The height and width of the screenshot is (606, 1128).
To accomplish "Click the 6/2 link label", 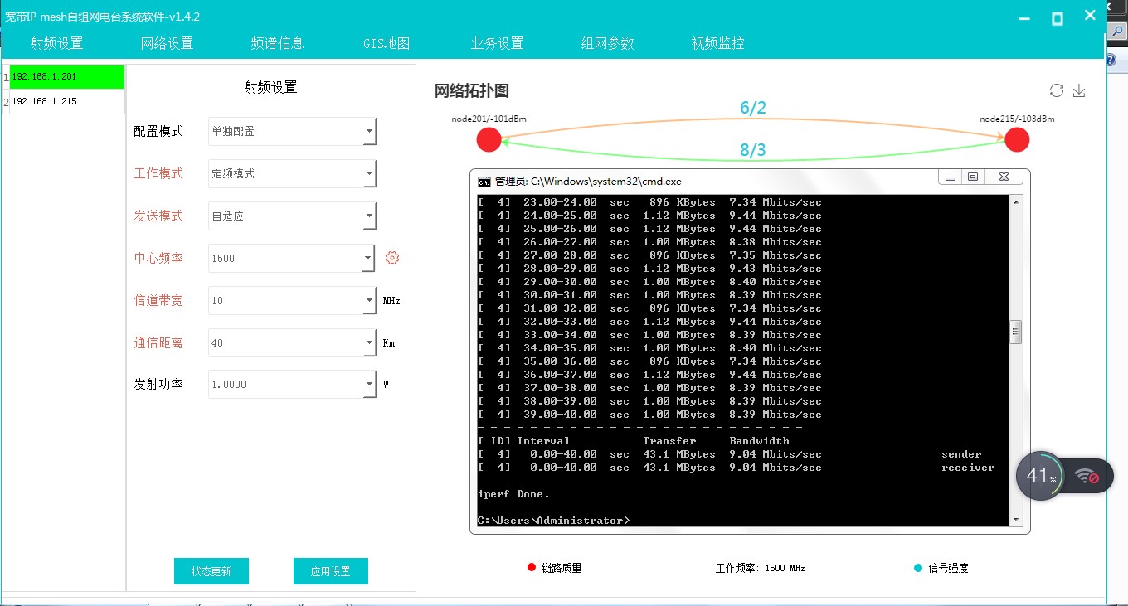I will (753, 108).
